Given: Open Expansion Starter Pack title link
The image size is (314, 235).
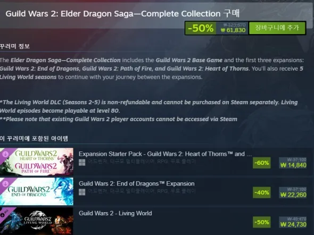Looking at the screenshot, I should 165,154.
